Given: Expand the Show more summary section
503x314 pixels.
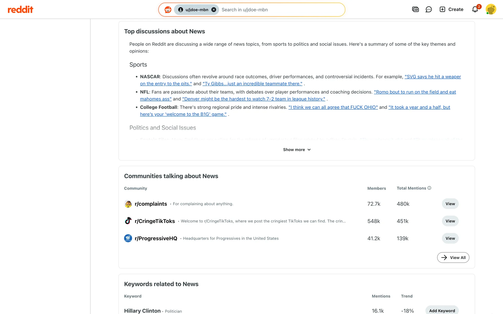Looking at the screenshot, I should [297, 150].
